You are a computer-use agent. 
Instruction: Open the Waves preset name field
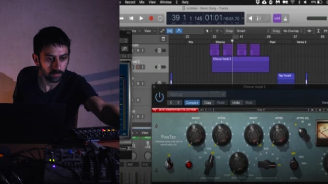(261, 110)
